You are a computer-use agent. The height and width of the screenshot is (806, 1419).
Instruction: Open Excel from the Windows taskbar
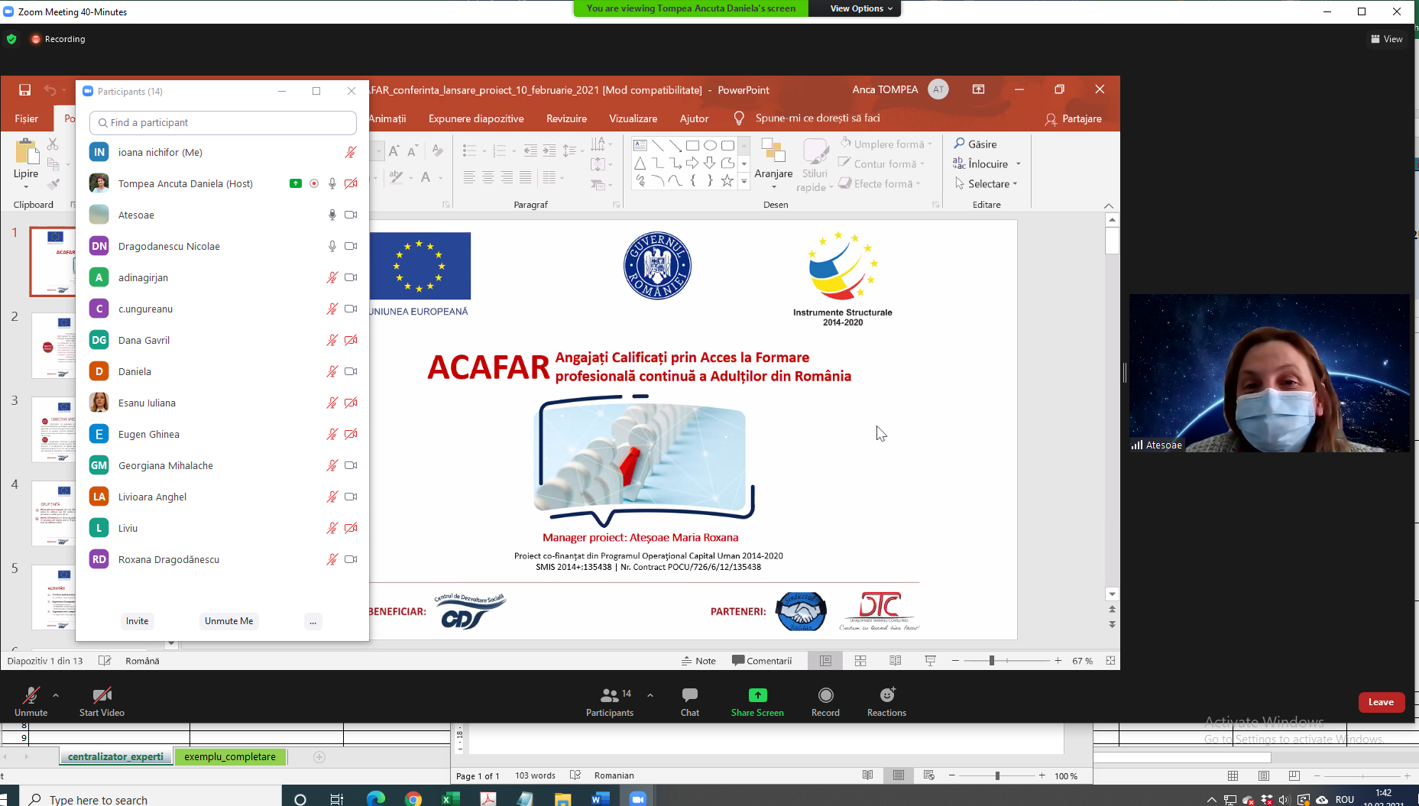point(450,798)
